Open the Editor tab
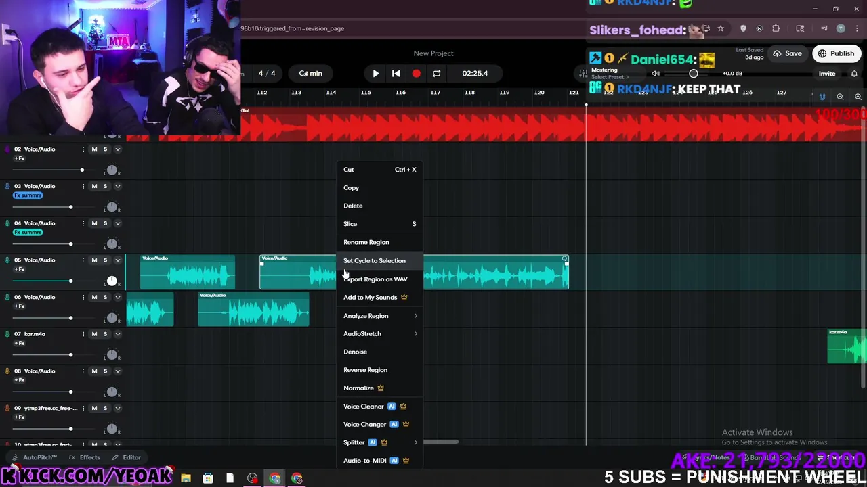Image resolution: width=867 pixels, height=487 pixels. click(127, 457)
